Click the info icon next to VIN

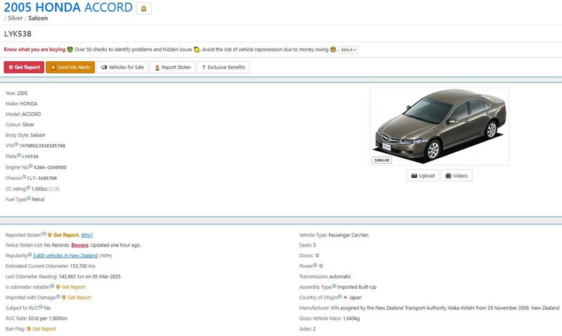(x=16, y=145)
